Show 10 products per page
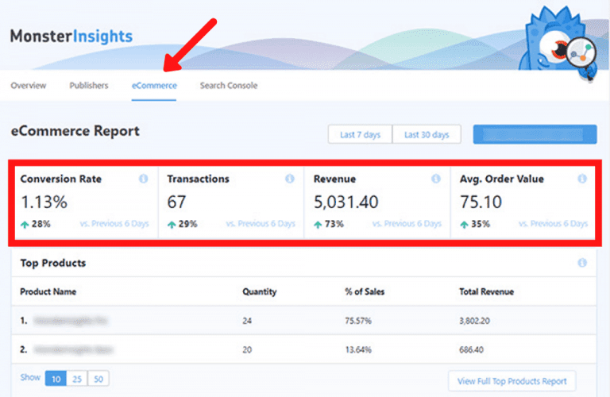The width and height of the screenshot is (610, 397). [56, 379]
